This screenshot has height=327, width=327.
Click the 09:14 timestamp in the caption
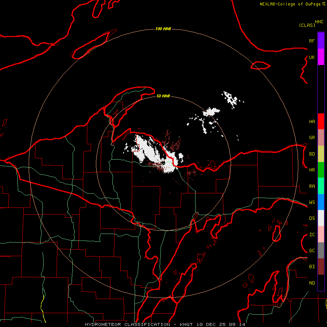(237, 324)
